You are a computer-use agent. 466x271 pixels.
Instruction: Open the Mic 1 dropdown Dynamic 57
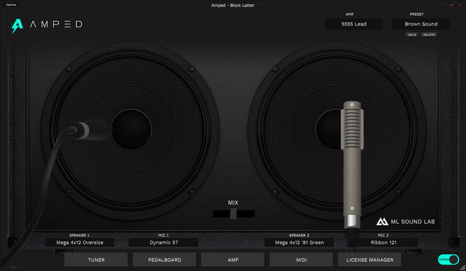coord(164,242)
